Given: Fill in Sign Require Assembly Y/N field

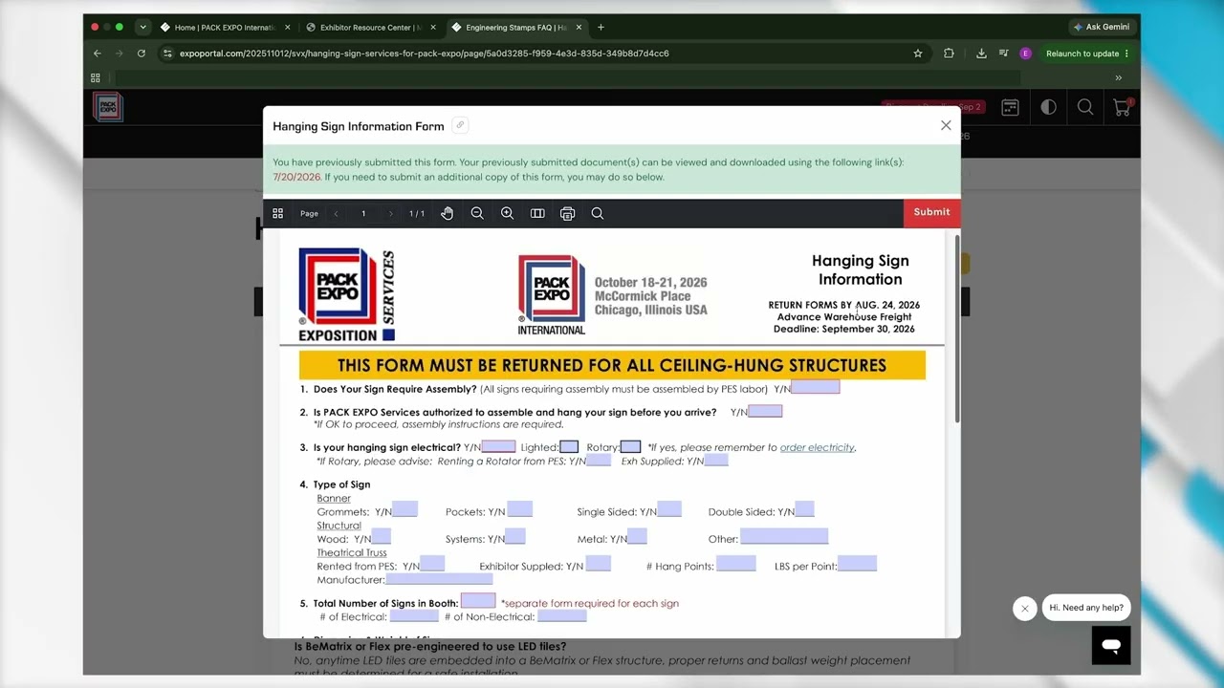Looking at the screenshot, I should point(816,387).
